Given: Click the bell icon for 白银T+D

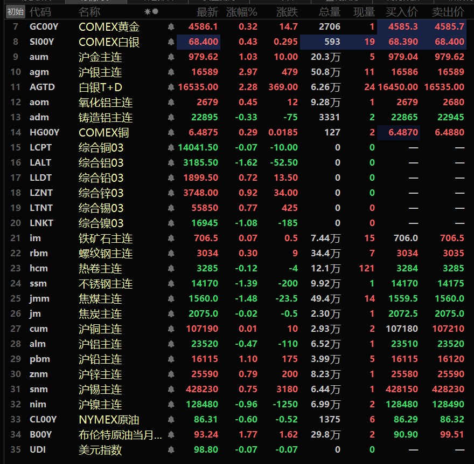Looking at the screenshot, I should tap(171, 87).
